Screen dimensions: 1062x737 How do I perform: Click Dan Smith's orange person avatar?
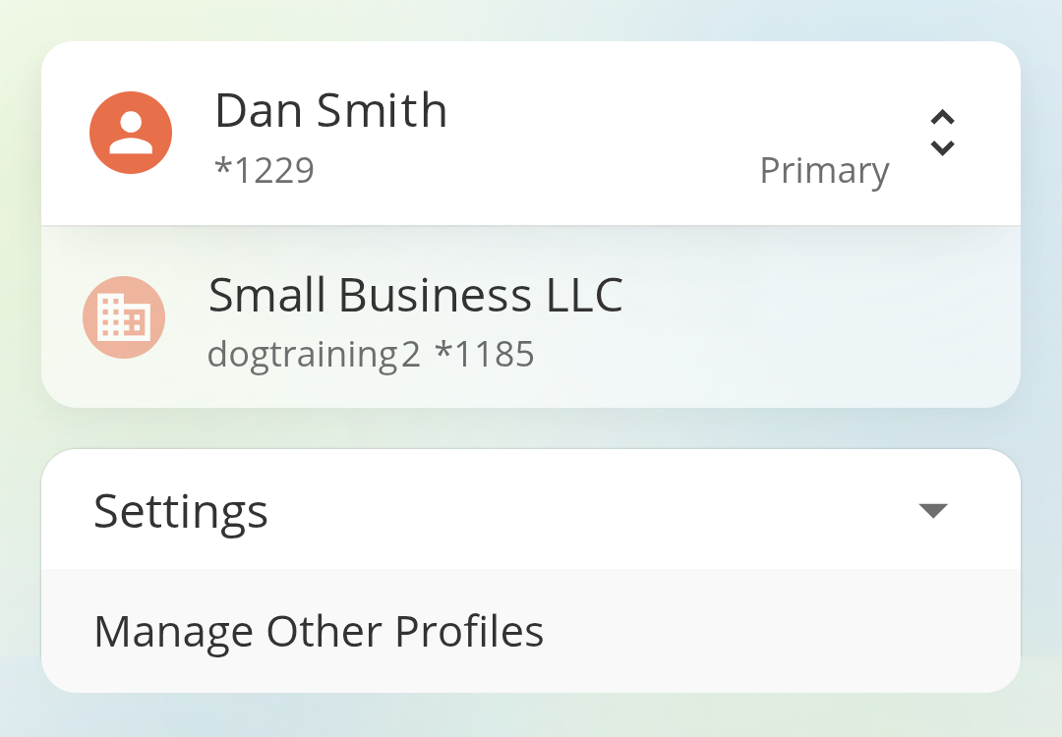point(131,133)
